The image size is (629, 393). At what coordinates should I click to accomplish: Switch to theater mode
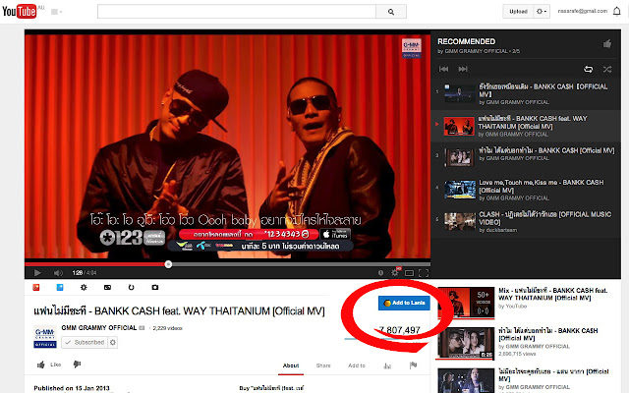pyautogui.click(x=409, y=273)
